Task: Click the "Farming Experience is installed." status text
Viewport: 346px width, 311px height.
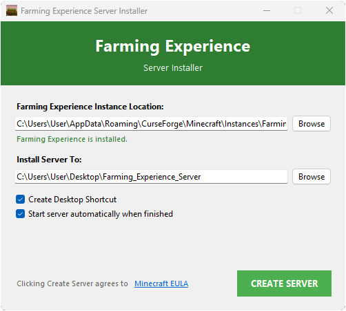Action: pyautogui.click(x=72, y=139)
